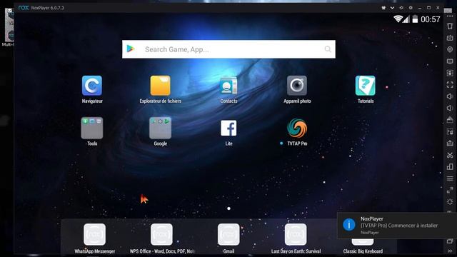The width and height of the screenshot is (457, 257).
Task: Open Nox settings gear in title bar
Action: [411, 8]
